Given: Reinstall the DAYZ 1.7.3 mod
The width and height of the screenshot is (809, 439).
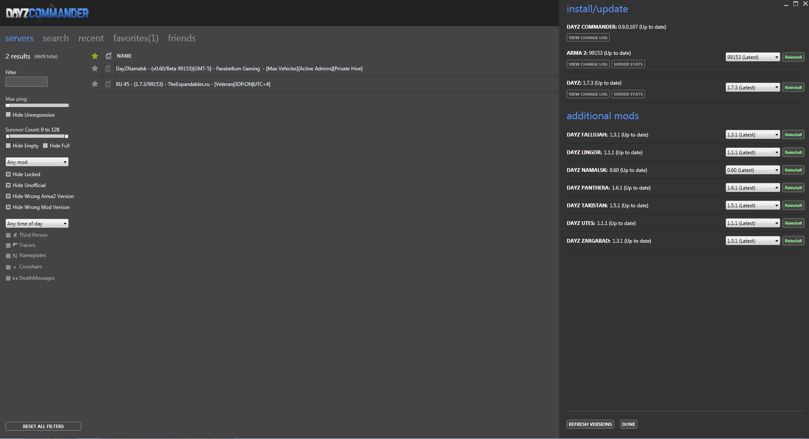Looking at the screenshot, I should pos(793,87).
